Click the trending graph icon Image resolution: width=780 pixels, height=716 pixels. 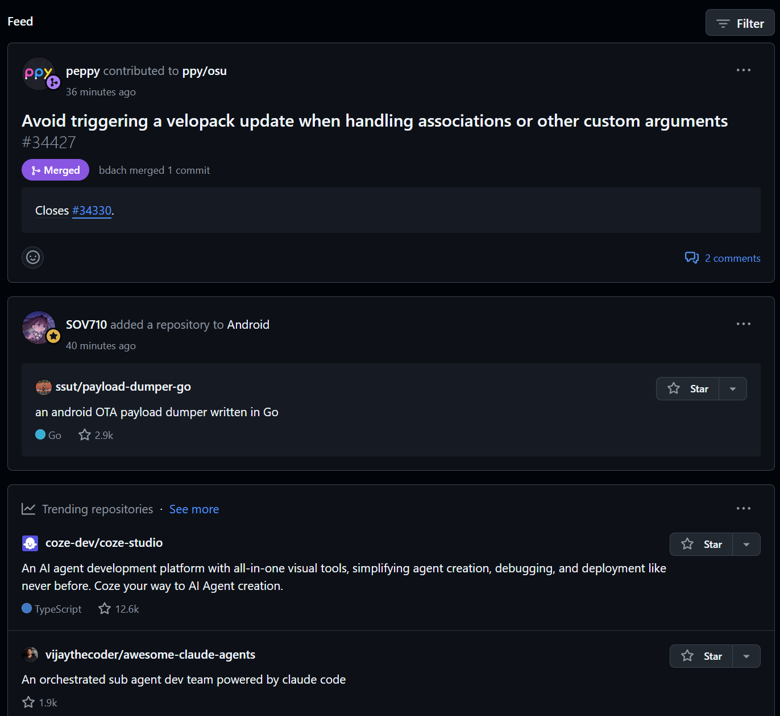28,509
